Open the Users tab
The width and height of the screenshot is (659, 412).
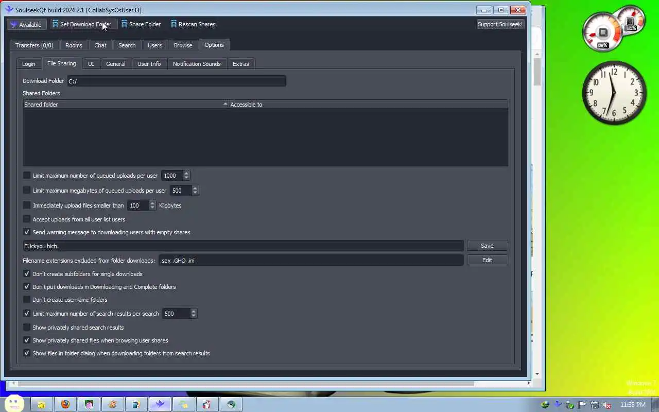click(x=155, y=45)
